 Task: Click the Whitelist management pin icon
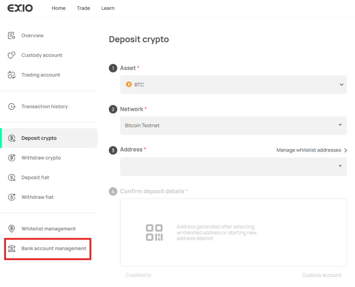pyautogui.click(x=11, y=229)
